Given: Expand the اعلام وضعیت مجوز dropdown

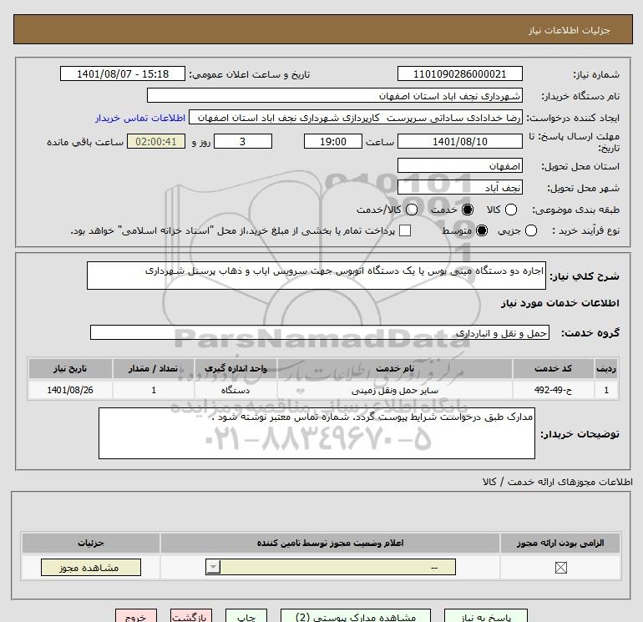Looking at the screenshot, I should (x=215, y=568).
